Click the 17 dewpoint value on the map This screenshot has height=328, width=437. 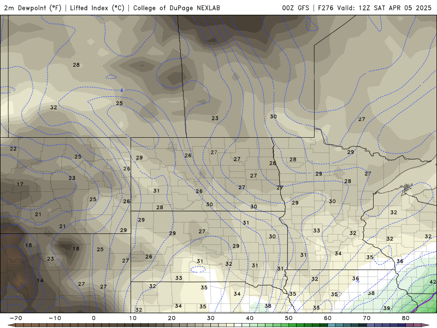(x=20, y=184)
